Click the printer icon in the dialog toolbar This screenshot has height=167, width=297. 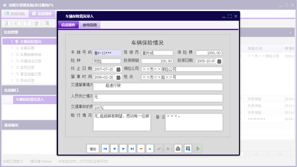click(x=178, y=148)
